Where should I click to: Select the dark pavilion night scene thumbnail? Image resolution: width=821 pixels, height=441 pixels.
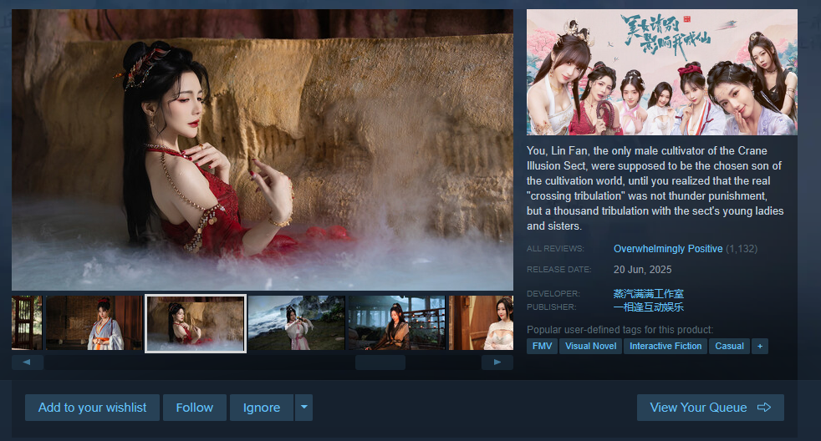(x=396, y=322)
